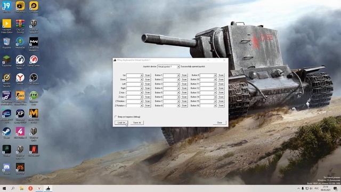Click the Windows Start button

click(4, 188)
